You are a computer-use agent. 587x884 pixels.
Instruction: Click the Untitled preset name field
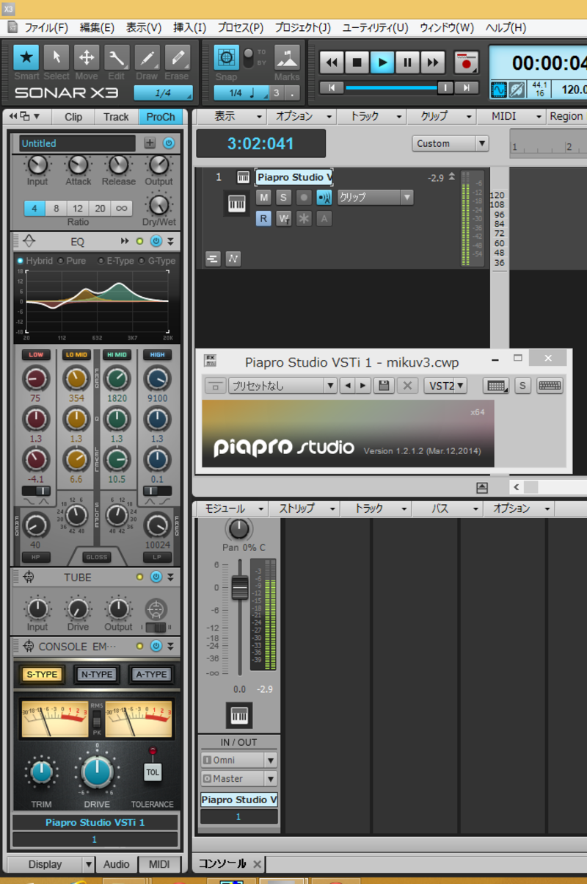coord(77,143)
